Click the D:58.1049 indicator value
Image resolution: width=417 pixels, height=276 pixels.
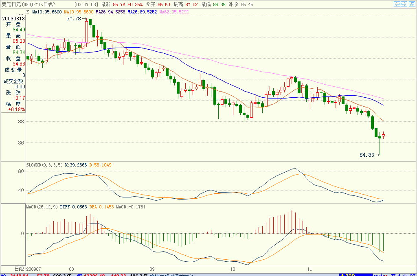tap(100, 165)
